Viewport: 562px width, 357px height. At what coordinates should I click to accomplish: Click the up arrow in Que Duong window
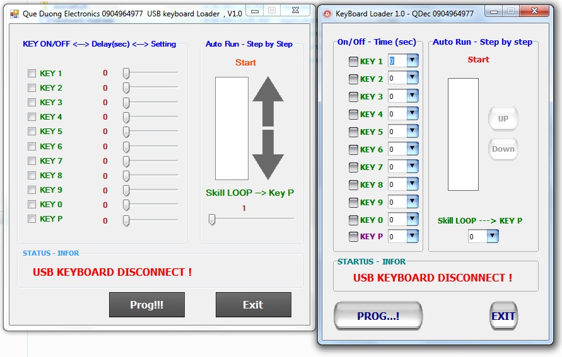coord(268,101)
